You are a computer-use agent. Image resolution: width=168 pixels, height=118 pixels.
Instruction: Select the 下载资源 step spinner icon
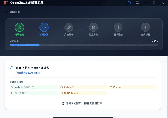pyautogui.click(x=44, y=27)
